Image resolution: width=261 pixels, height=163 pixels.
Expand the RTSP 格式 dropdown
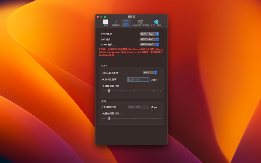tap(149, 34)
